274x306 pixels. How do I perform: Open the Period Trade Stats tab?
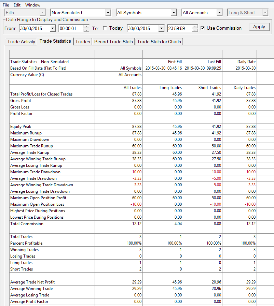[x=113, y=42]
